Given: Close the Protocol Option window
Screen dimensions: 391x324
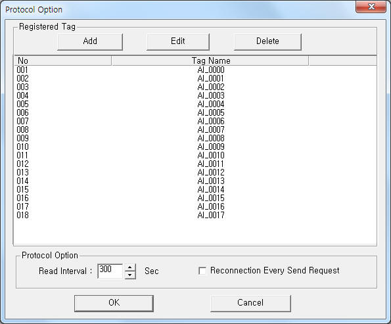Looking at the screenshot, I should pyautogui.click(x=371, y=7).
